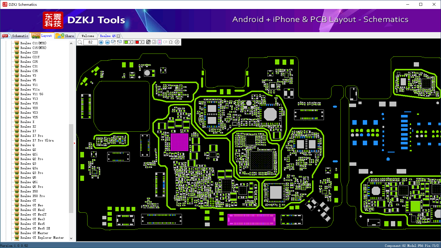This screenshot has height=248, width=441.
Task: Click the Component:82 status bar text
Action: (395, 246)
